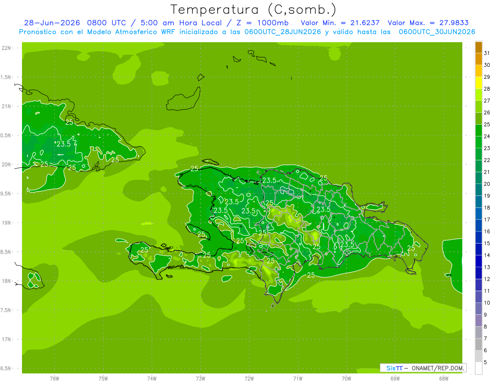498x384 pixels.
Task: Click the '18' colorbar scale label
Action: click(487, 208)
